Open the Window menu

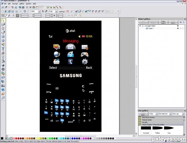click(29, 4)
